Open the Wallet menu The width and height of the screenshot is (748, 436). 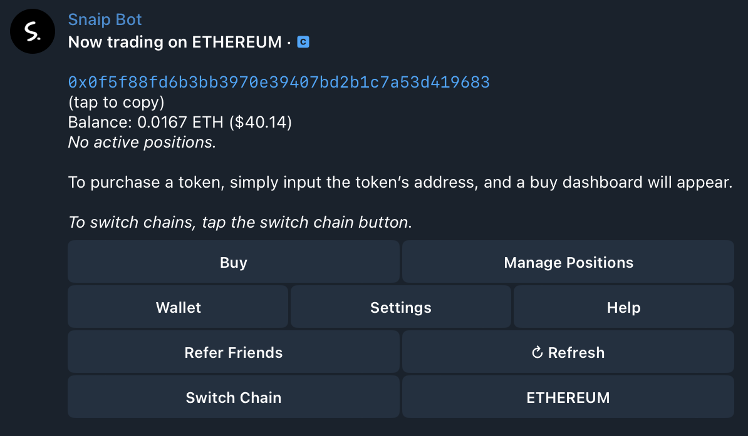[x=178, y=307]
